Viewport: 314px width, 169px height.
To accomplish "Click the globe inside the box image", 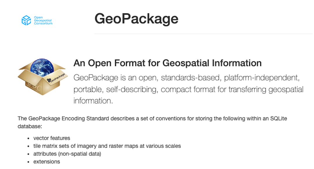I will (x=42, y=67).
